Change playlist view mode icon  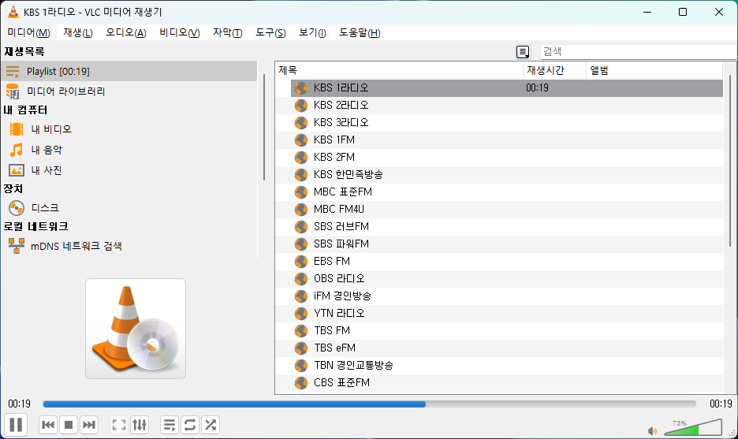coord(523,52)
